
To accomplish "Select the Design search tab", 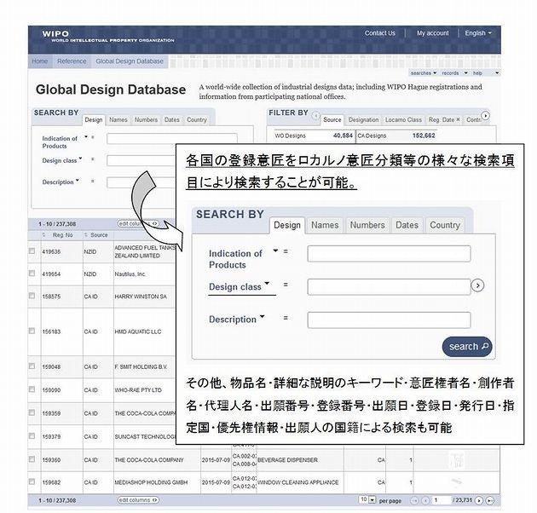I will point(94,120).
